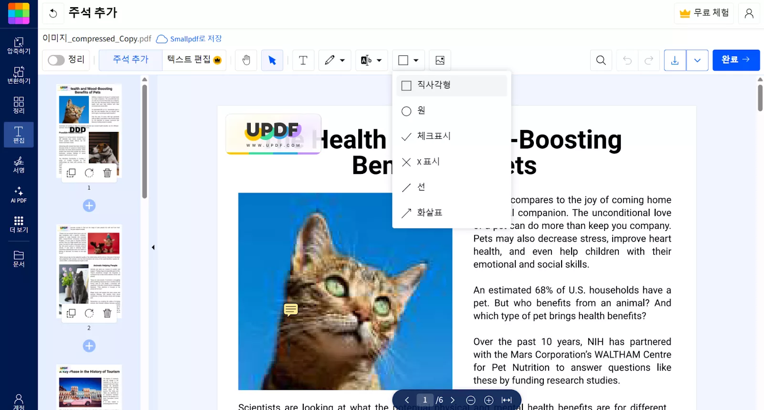Insert an image with the picture tool
The height and width of the screenshot is (410, 764).
(x=440, y=60)
